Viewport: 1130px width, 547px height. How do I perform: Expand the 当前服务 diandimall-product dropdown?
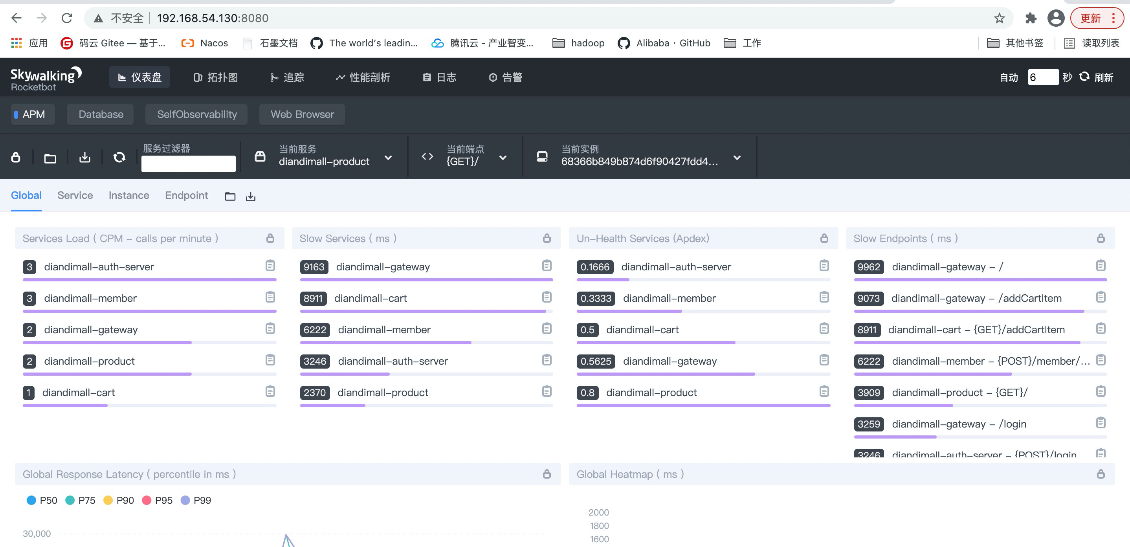pyautogui.click(x=388, y=158)
